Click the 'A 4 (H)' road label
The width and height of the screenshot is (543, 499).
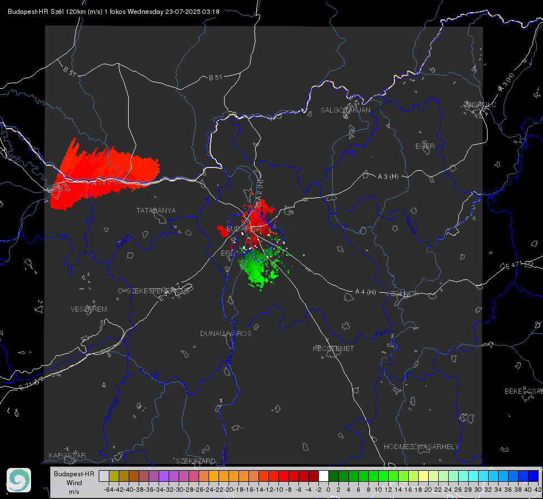366,292
